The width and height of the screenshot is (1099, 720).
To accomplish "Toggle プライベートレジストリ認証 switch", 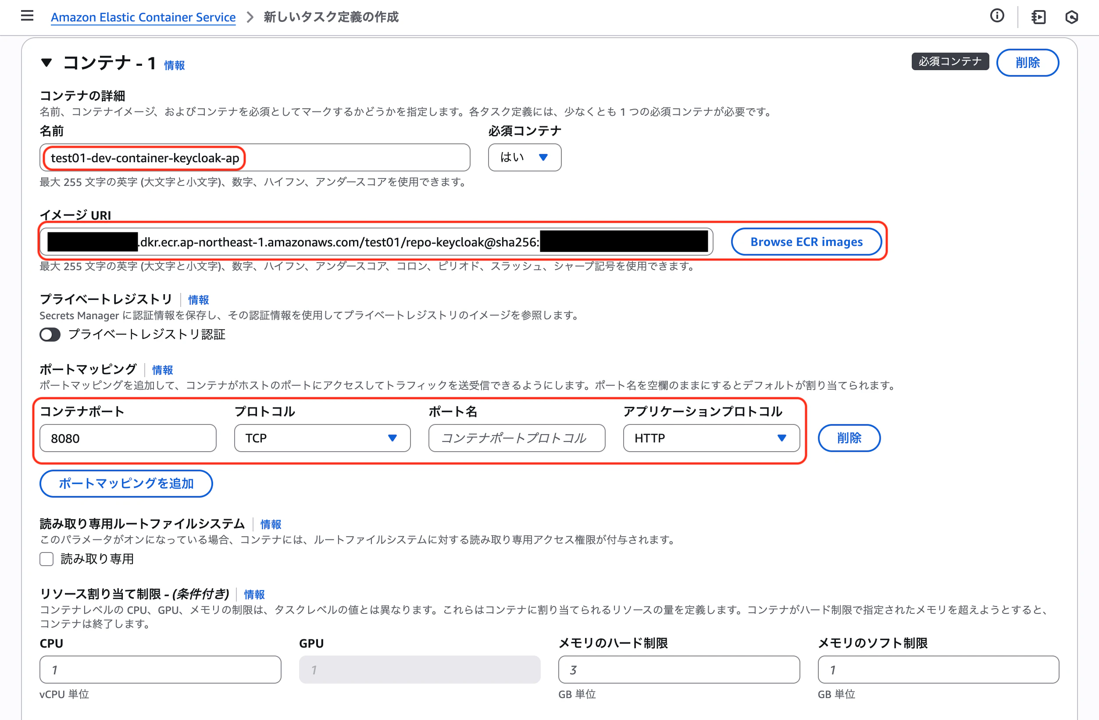I will 50,335.
